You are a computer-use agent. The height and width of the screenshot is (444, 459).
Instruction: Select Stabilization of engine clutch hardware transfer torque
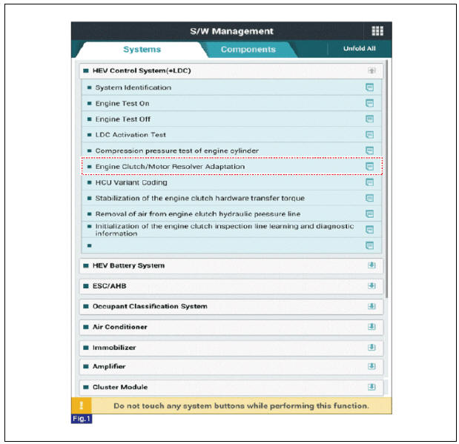tap(231, 198)
